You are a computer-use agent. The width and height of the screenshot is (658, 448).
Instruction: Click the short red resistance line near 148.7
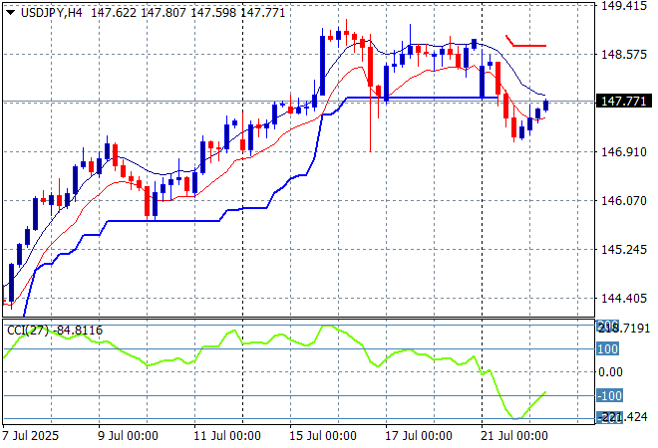[x=529, y=45]
